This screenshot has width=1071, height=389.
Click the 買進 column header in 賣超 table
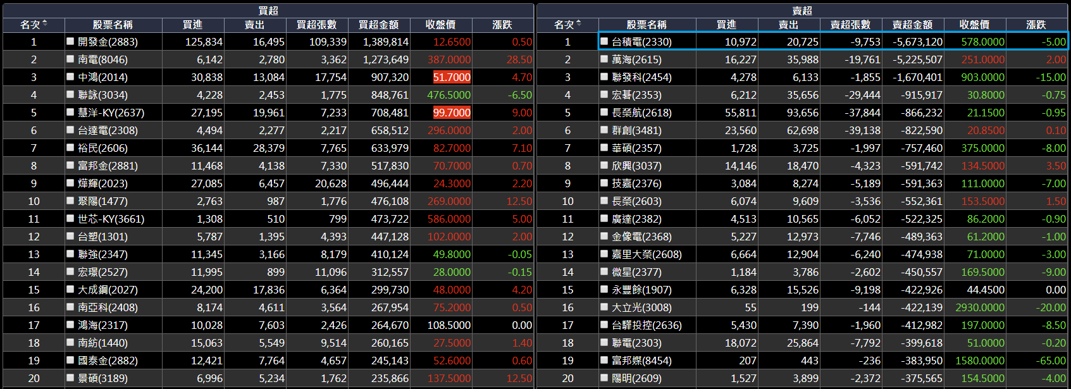726,25
